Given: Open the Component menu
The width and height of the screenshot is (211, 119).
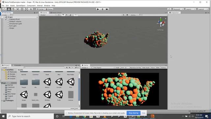Looking at the screenshot, I should click(x=31, y=6).
